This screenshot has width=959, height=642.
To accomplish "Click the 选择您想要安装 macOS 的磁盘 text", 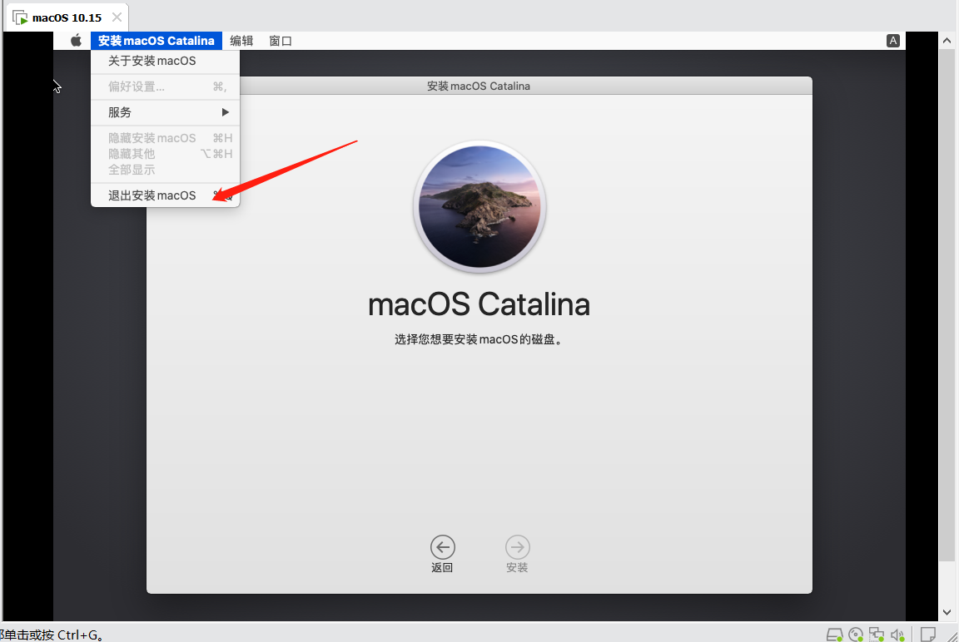I will point(479,339).
